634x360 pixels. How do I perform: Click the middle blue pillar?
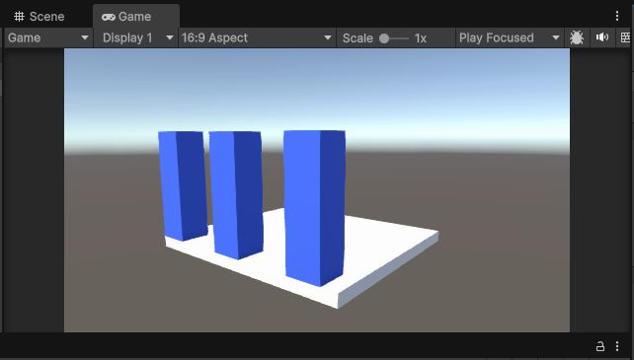click(x=236, y=194)
